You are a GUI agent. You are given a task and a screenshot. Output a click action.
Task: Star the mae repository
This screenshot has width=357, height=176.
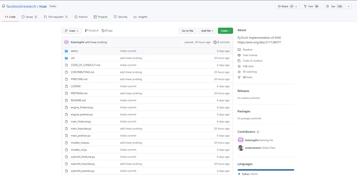pyautogui.click(x=334, y=6)
